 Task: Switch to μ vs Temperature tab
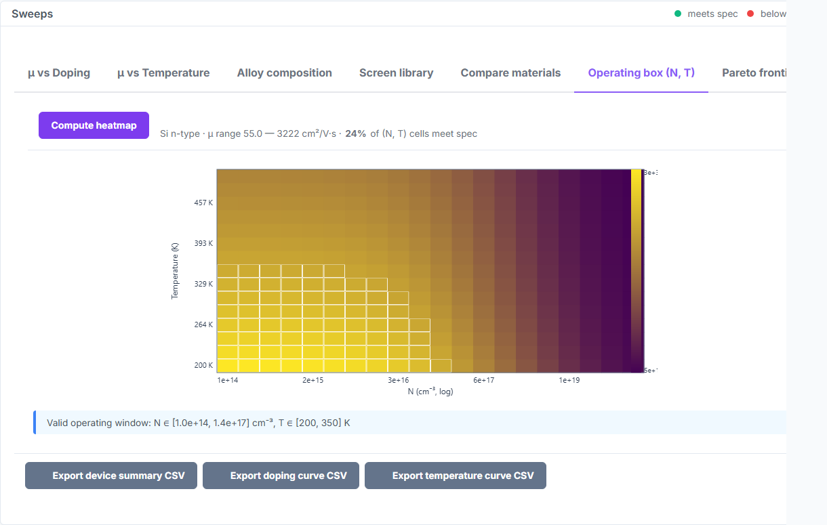pos(163,73)
